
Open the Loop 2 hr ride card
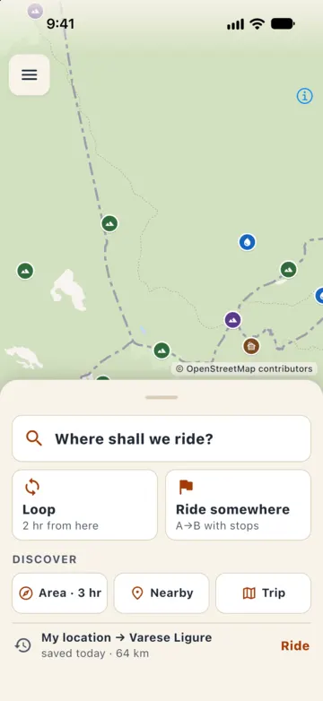[84, 505]
